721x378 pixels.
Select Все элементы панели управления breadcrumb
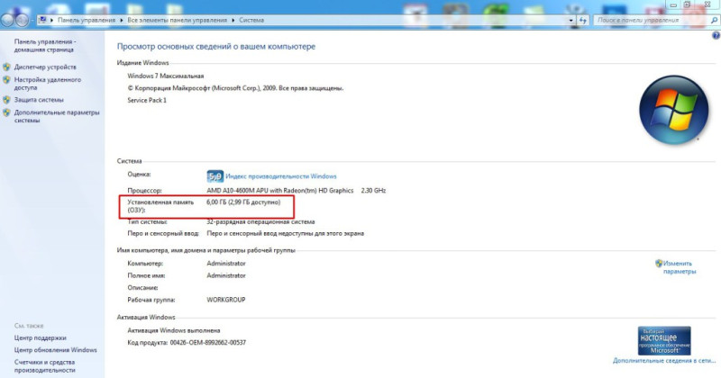click(x=177, y=20)
